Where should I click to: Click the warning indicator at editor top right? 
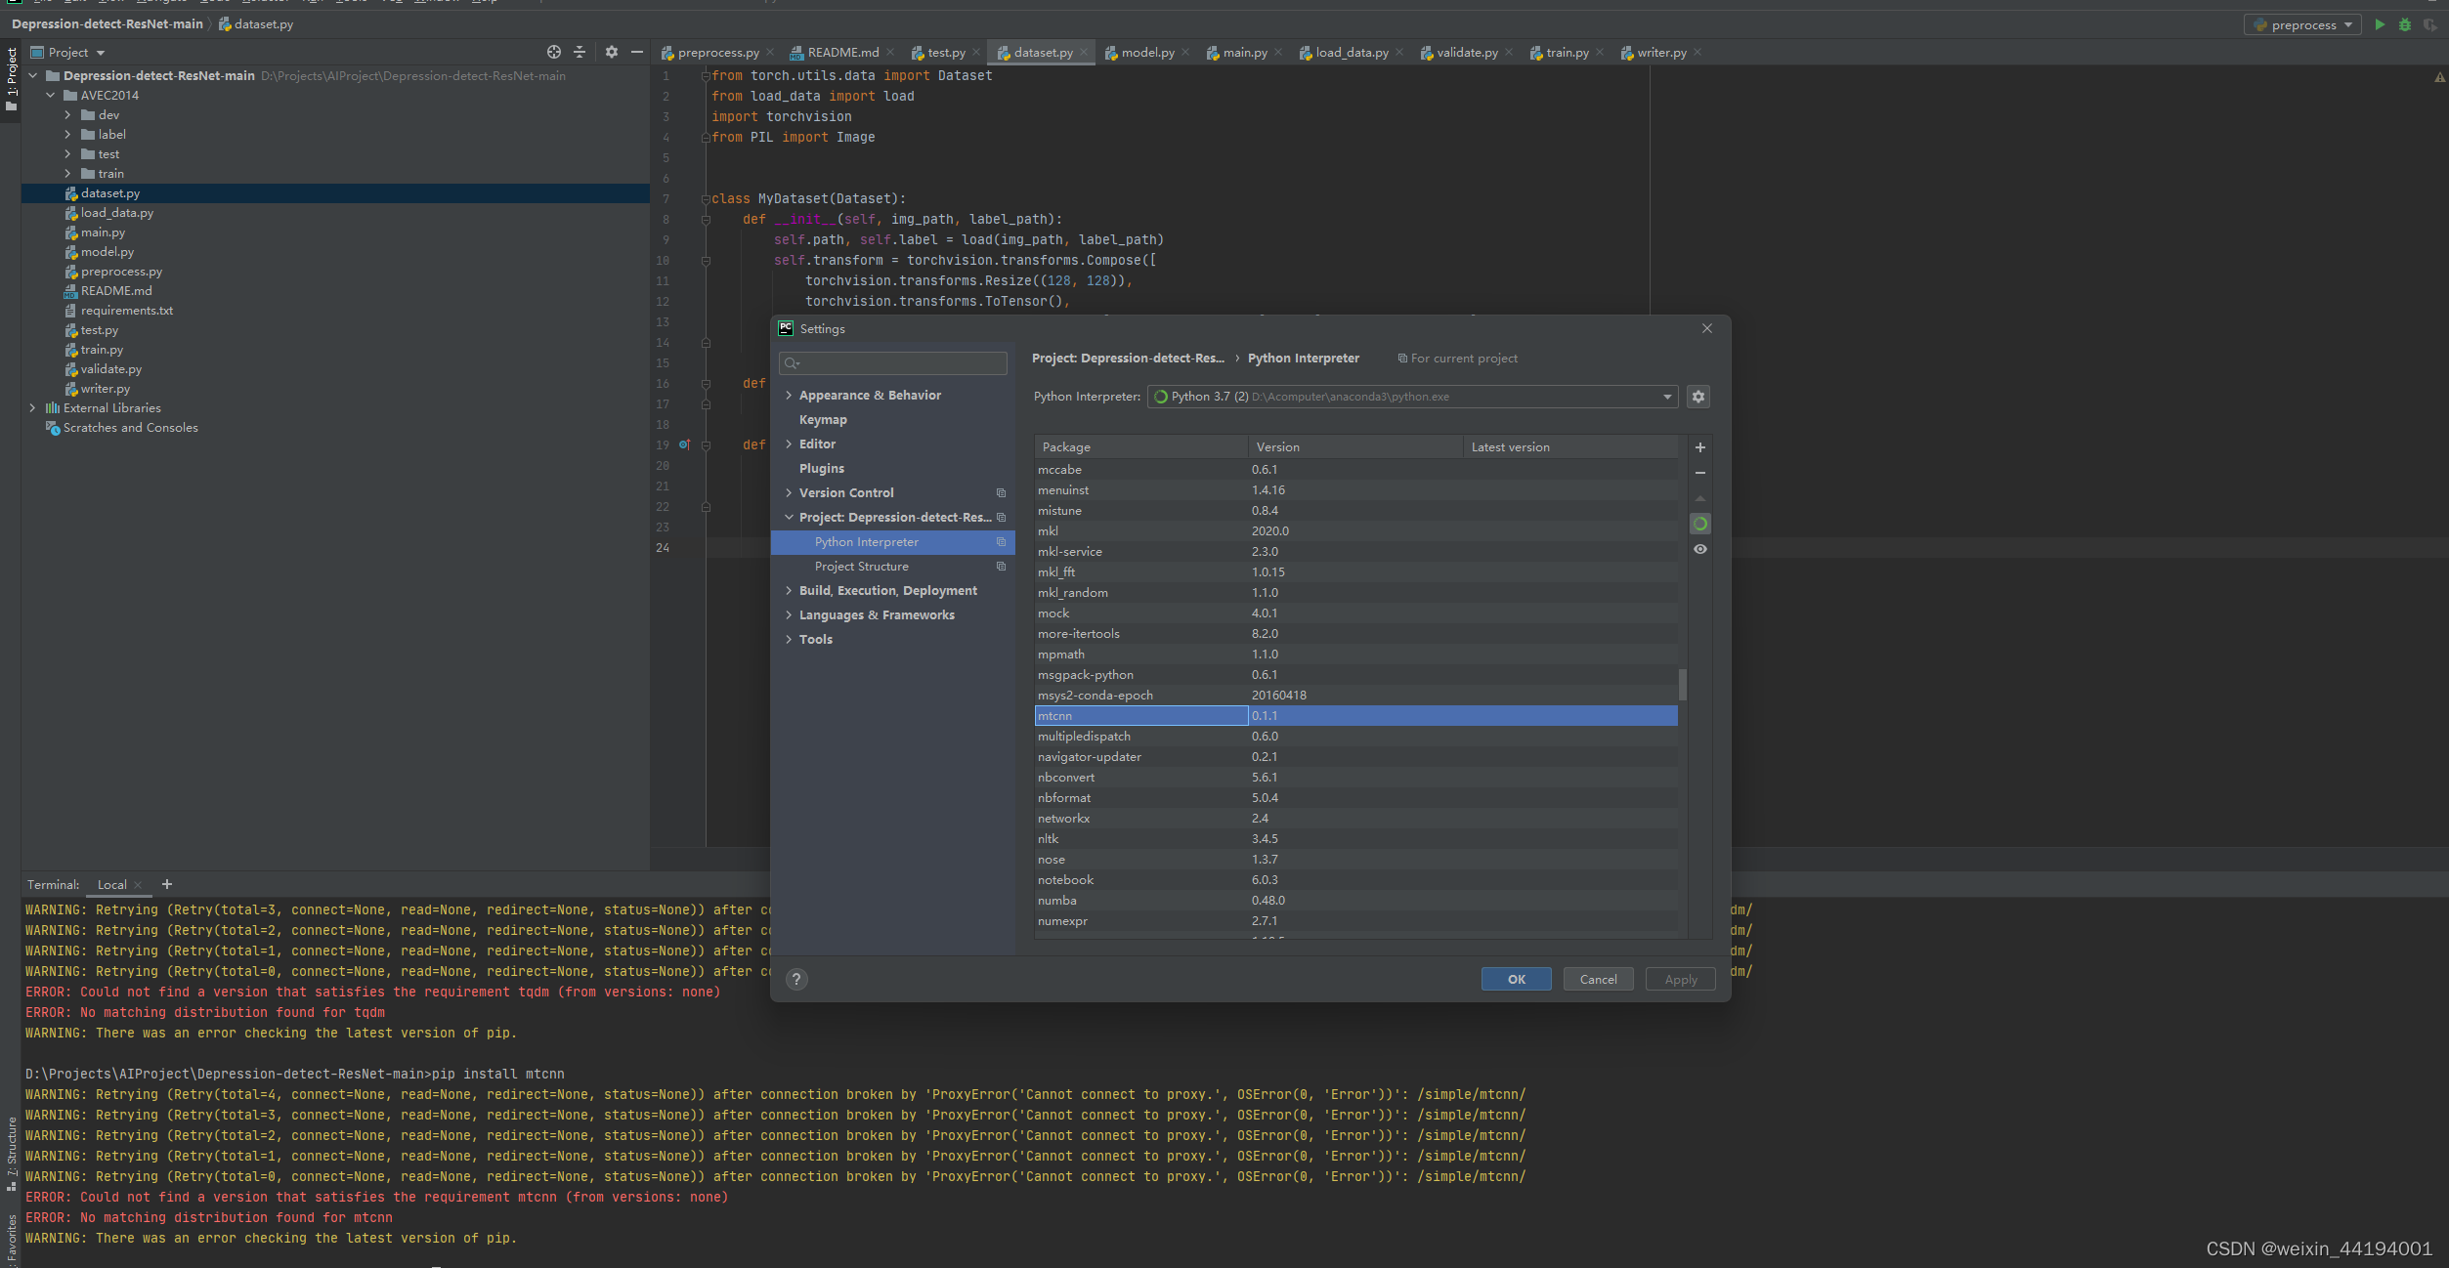[x=2439, y=76]
